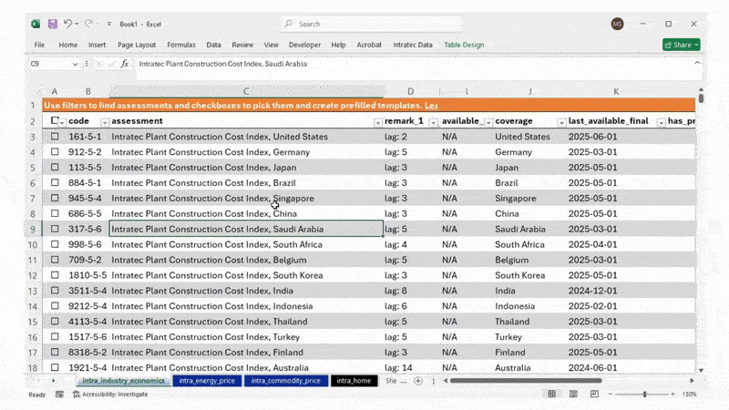729x410 pixels.
Task: Open the available_ column filter dropdown
Action: click(488, 122)
